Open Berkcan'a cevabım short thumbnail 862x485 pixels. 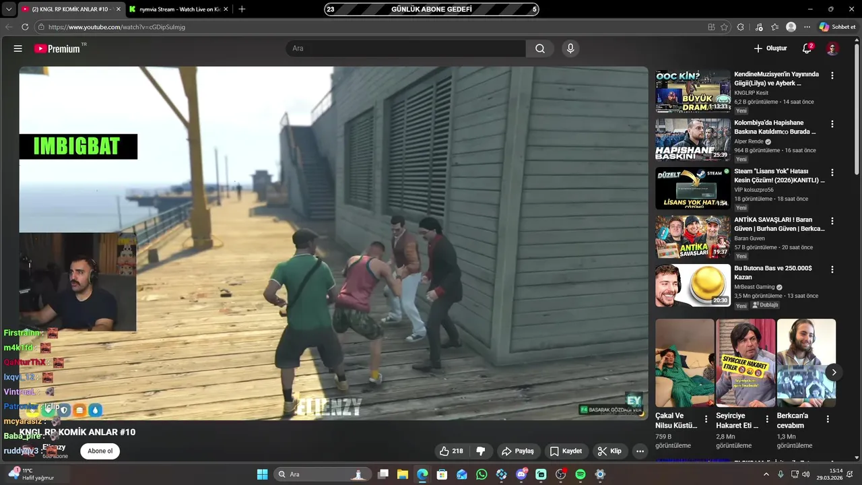coord(806,363)
